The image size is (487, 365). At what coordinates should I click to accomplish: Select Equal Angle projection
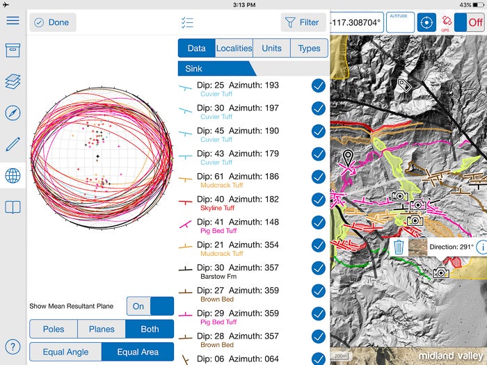click(x=65, y=352)
